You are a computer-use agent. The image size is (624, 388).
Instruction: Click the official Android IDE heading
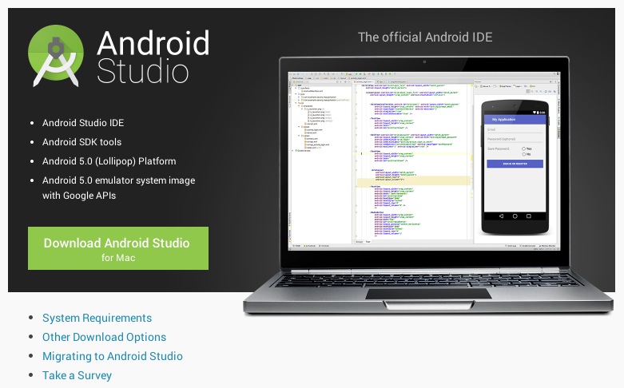pyautogui.click(x=424, y=37)
